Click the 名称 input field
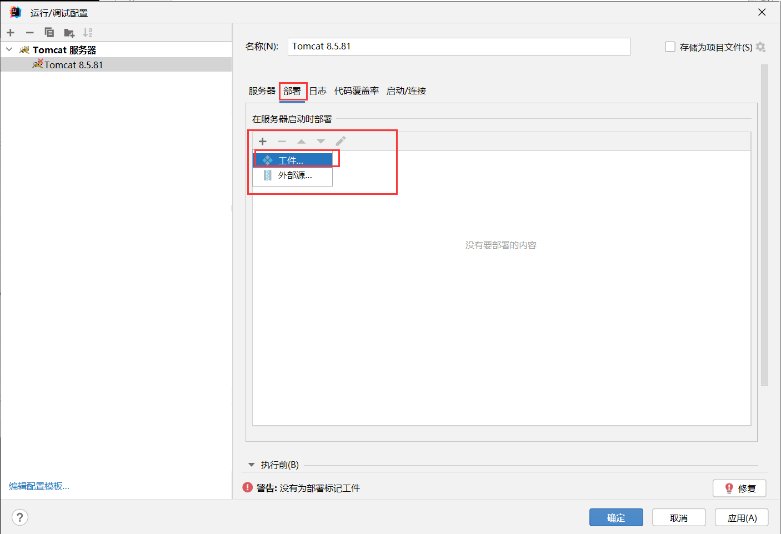Screen dimensions: 781x534 click(459, 47)
